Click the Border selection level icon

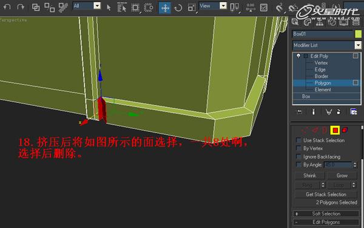coord(325,130)
